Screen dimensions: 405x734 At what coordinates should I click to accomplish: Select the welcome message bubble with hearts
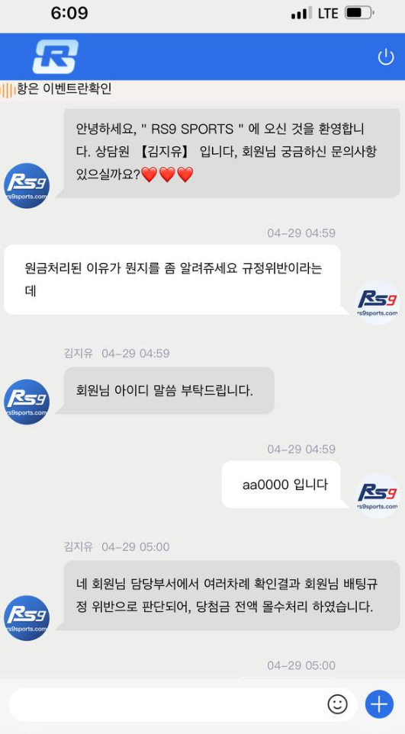pos(232,152)
